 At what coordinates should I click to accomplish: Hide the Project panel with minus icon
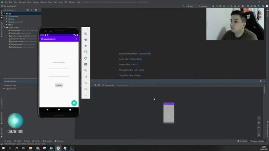click(40, 10)
